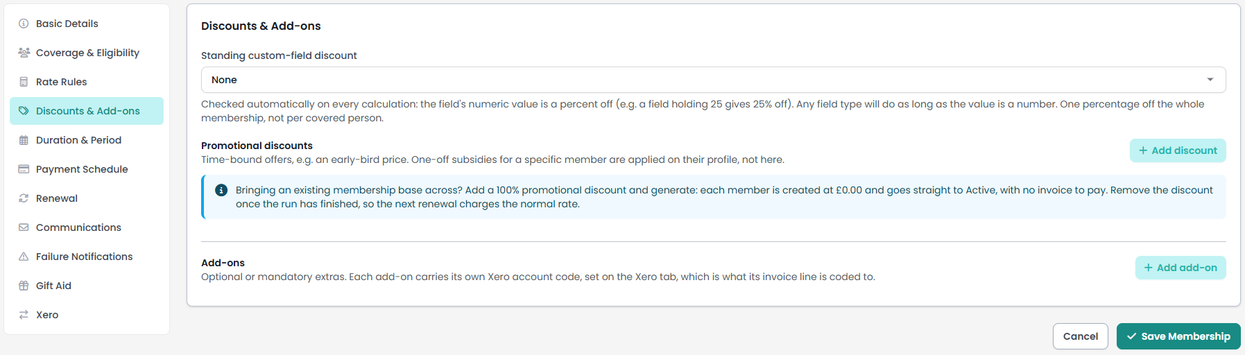Click the Failure Notifications warning icon
This screenshot has width=1245, height=355.
[x=24, y=257]
